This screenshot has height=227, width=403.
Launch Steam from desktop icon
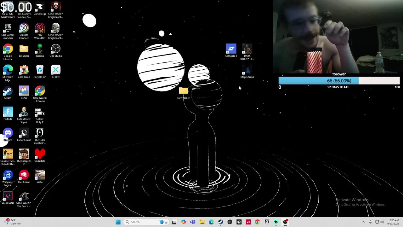click(x=8, y=93)
